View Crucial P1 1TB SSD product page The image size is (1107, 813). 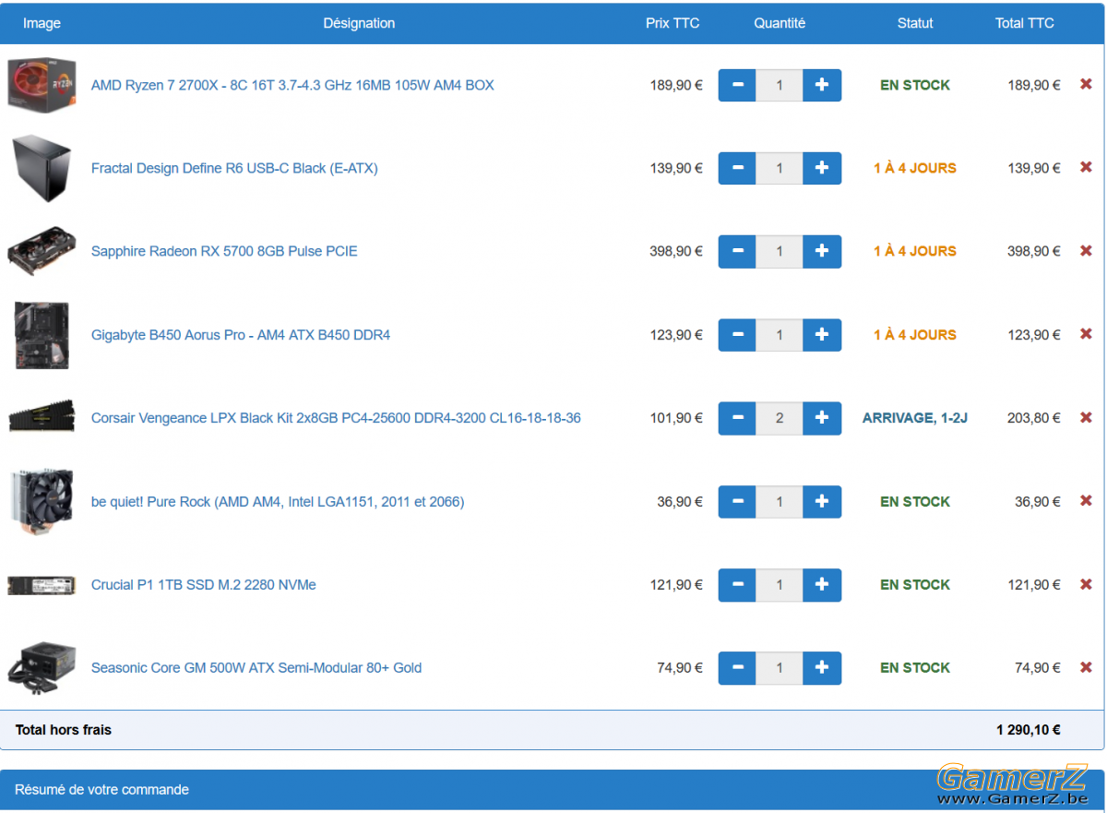pyautogui.click(x=204, y=584)
